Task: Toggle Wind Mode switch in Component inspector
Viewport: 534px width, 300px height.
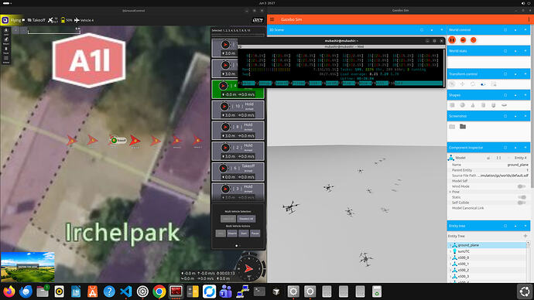Action: coord(522,186)
